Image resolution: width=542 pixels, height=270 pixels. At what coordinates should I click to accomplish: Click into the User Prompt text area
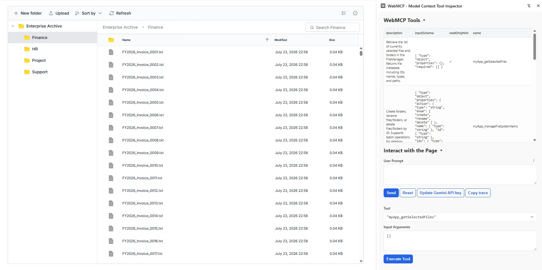click(460, 175)
